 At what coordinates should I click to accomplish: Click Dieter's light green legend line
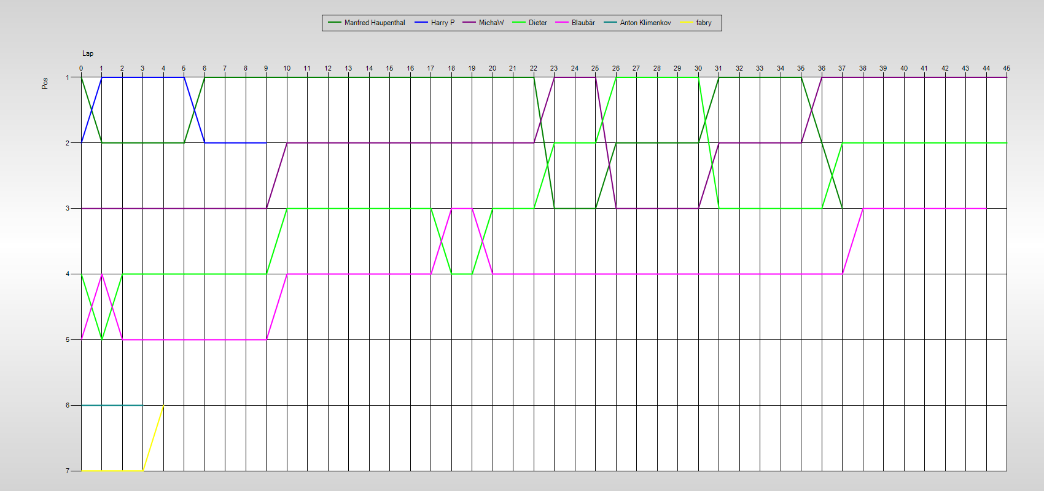point(520,23)
